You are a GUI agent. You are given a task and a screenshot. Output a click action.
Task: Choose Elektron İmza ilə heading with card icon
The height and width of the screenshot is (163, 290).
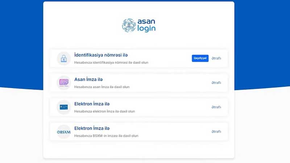(92, 104)
